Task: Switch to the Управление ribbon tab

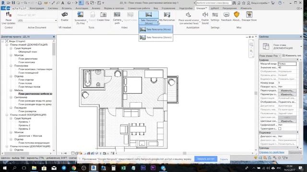Action: click(x=168, y=8)
